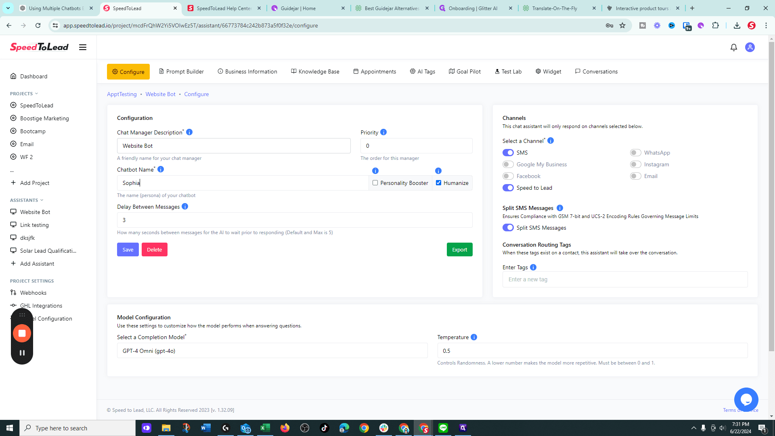Disable Split SMS Messages toggle
The image size is (775, 436).
point(508,228)
